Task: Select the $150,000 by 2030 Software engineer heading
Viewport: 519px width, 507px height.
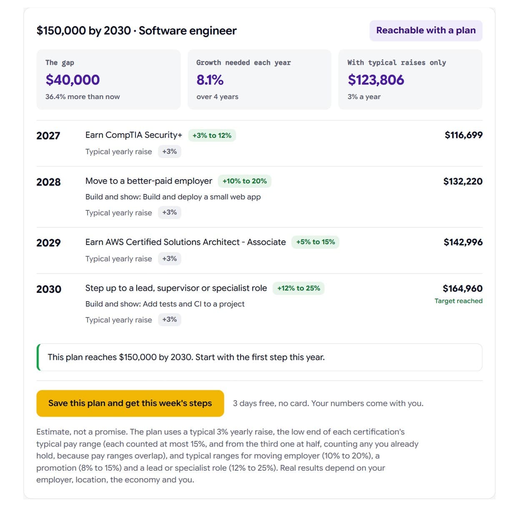Action: coord(136,31)
